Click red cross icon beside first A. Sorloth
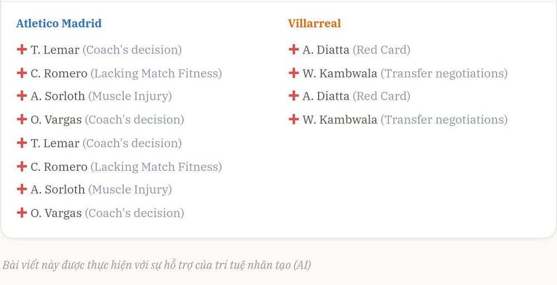 point(22,96)
